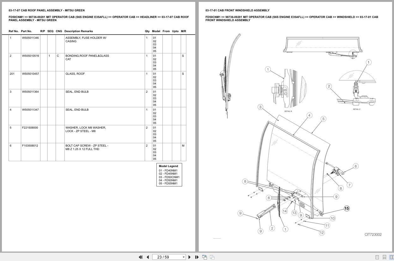The width and height of the screenshot is (394, 261).
Task: Click the M value in bolt row
Action: coord(183,146)
